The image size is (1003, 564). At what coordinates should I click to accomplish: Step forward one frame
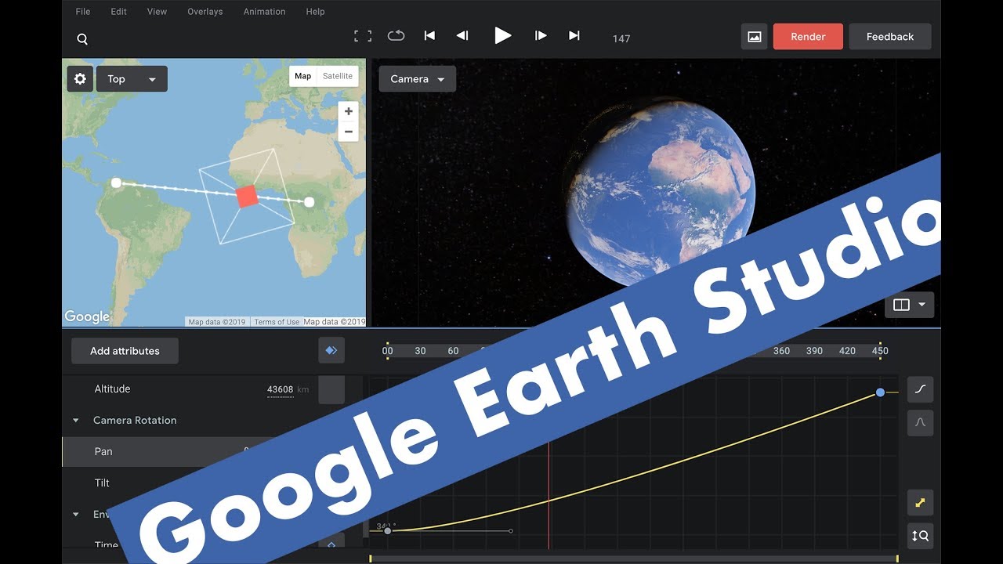click(x=541, y=35)
